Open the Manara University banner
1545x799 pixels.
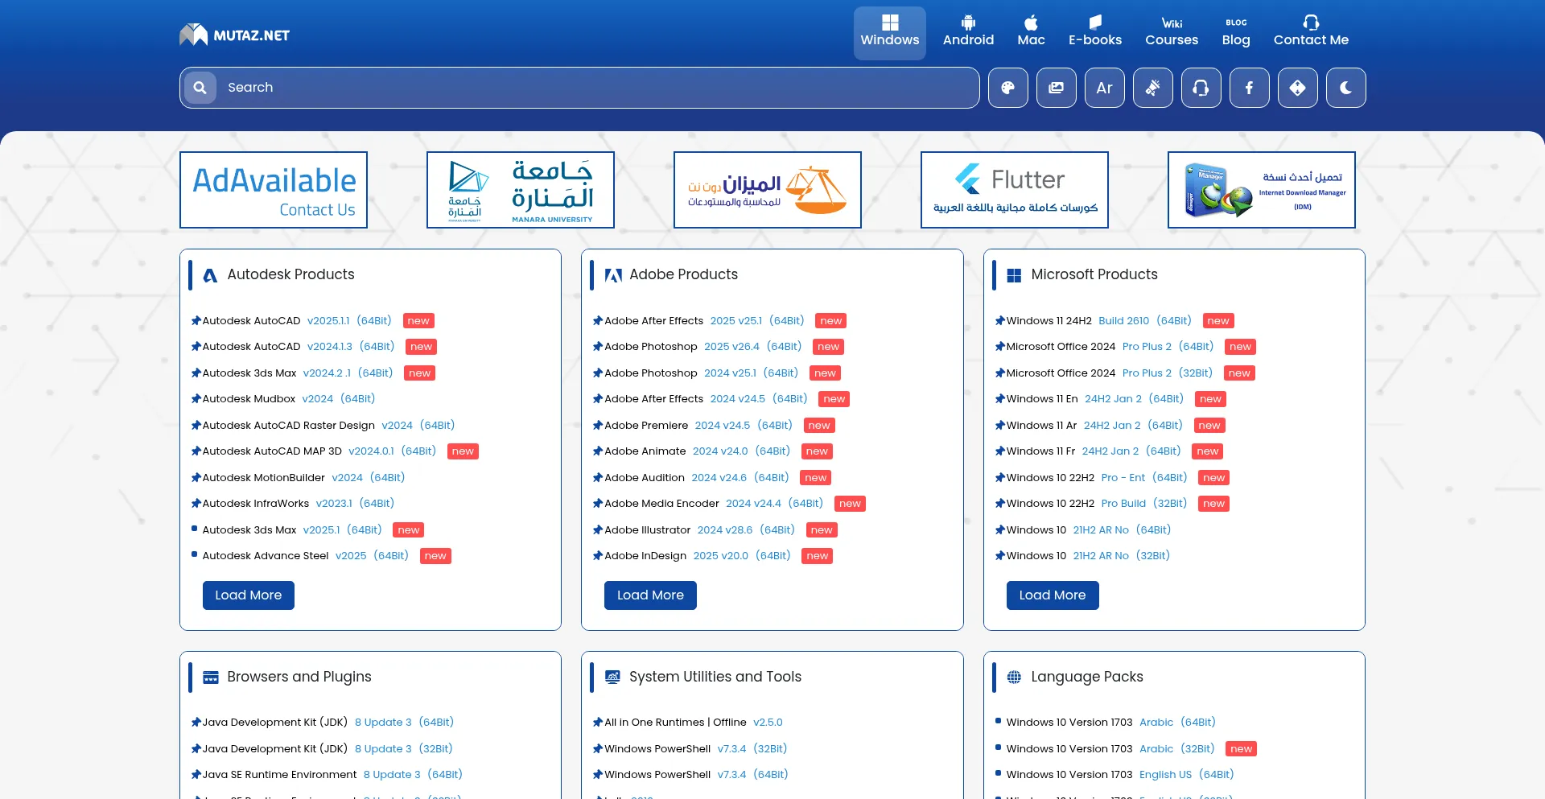521,190
